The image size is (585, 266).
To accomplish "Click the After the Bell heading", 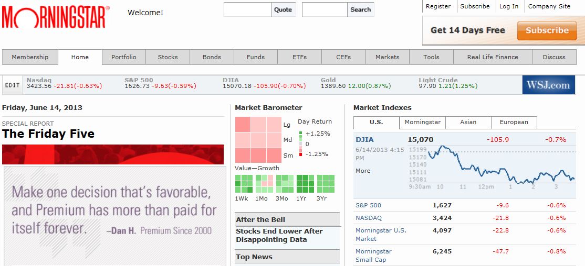I will pyautogui.click(x=260, y=220).
